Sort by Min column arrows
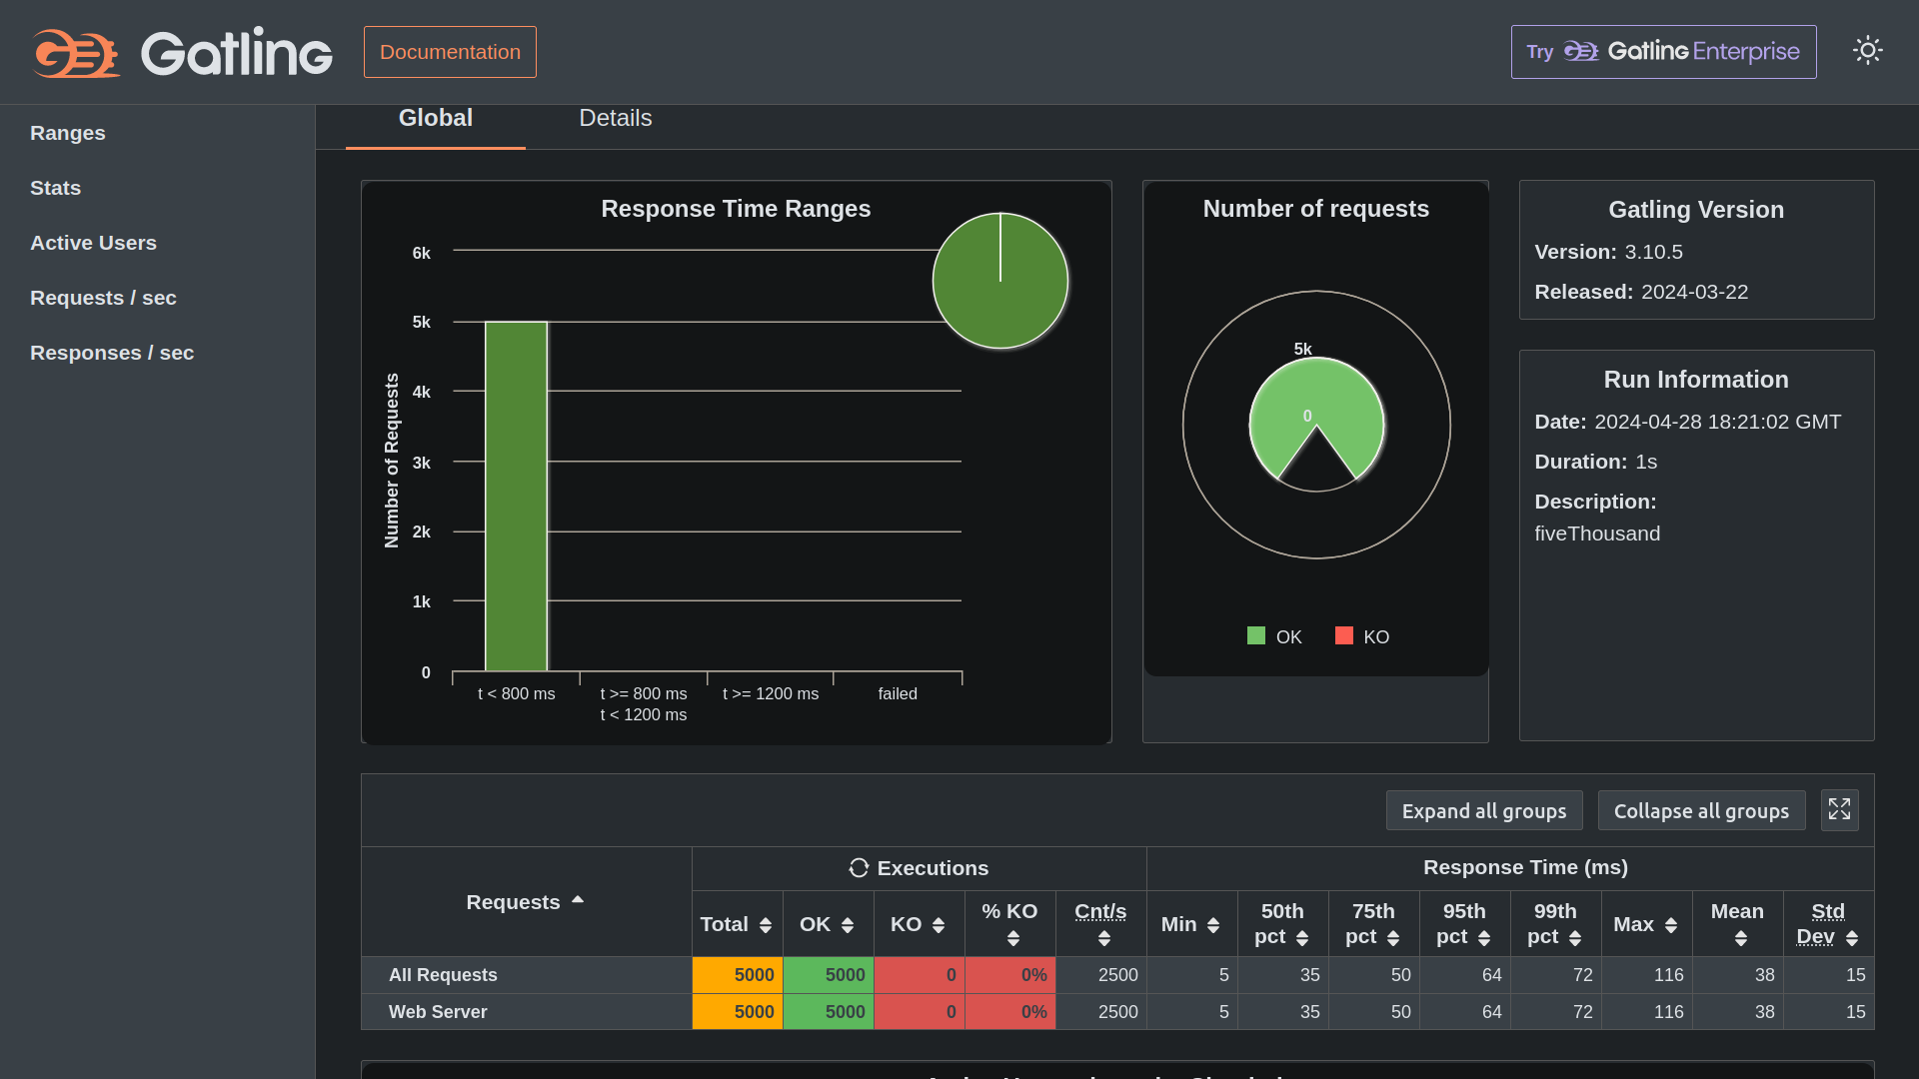This screenshot has height=1079, width=1919. [x=1213, y=925]
